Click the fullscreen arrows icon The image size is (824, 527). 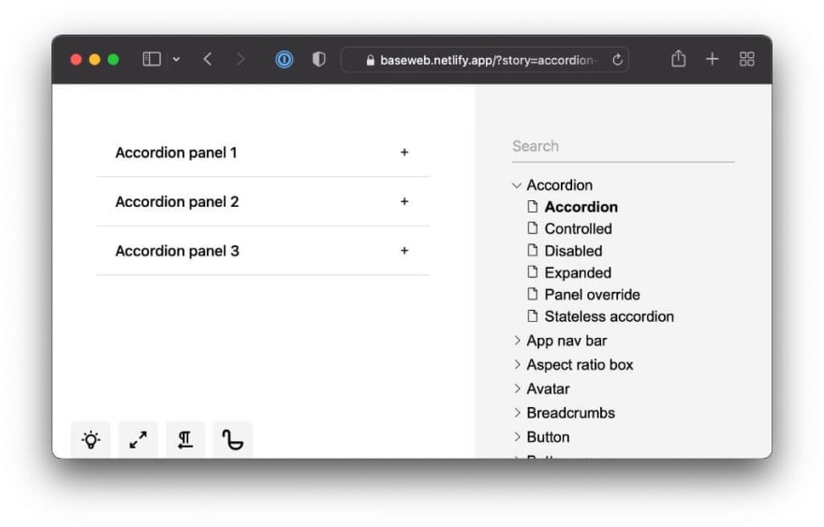click(x=139, y=439)
